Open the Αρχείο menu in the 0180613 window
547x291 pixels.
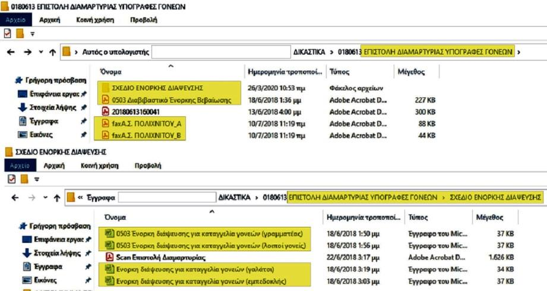tap(15, 20)
